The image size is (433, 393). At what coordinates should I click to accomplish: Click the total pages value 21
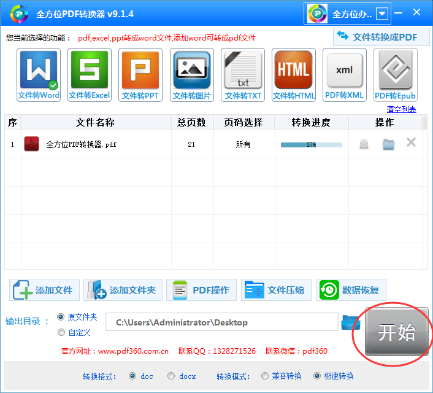pos(191,144)
